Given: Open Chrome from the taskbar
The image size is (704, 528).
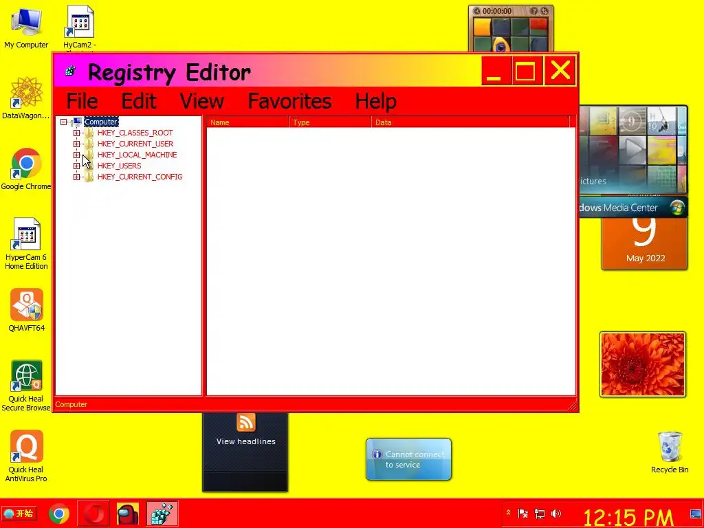Looking at the screenshot, I should pos(59,514).
